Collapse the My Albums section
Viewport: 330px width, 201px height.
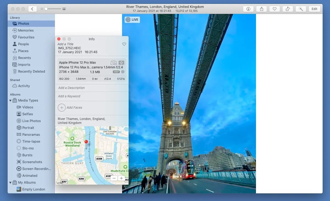[x=10, y=182]
